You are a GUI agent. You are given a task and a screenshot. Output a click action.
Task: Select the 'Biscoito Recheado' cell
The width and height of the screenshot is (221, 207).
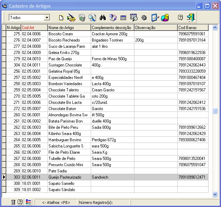pos(69,40)
